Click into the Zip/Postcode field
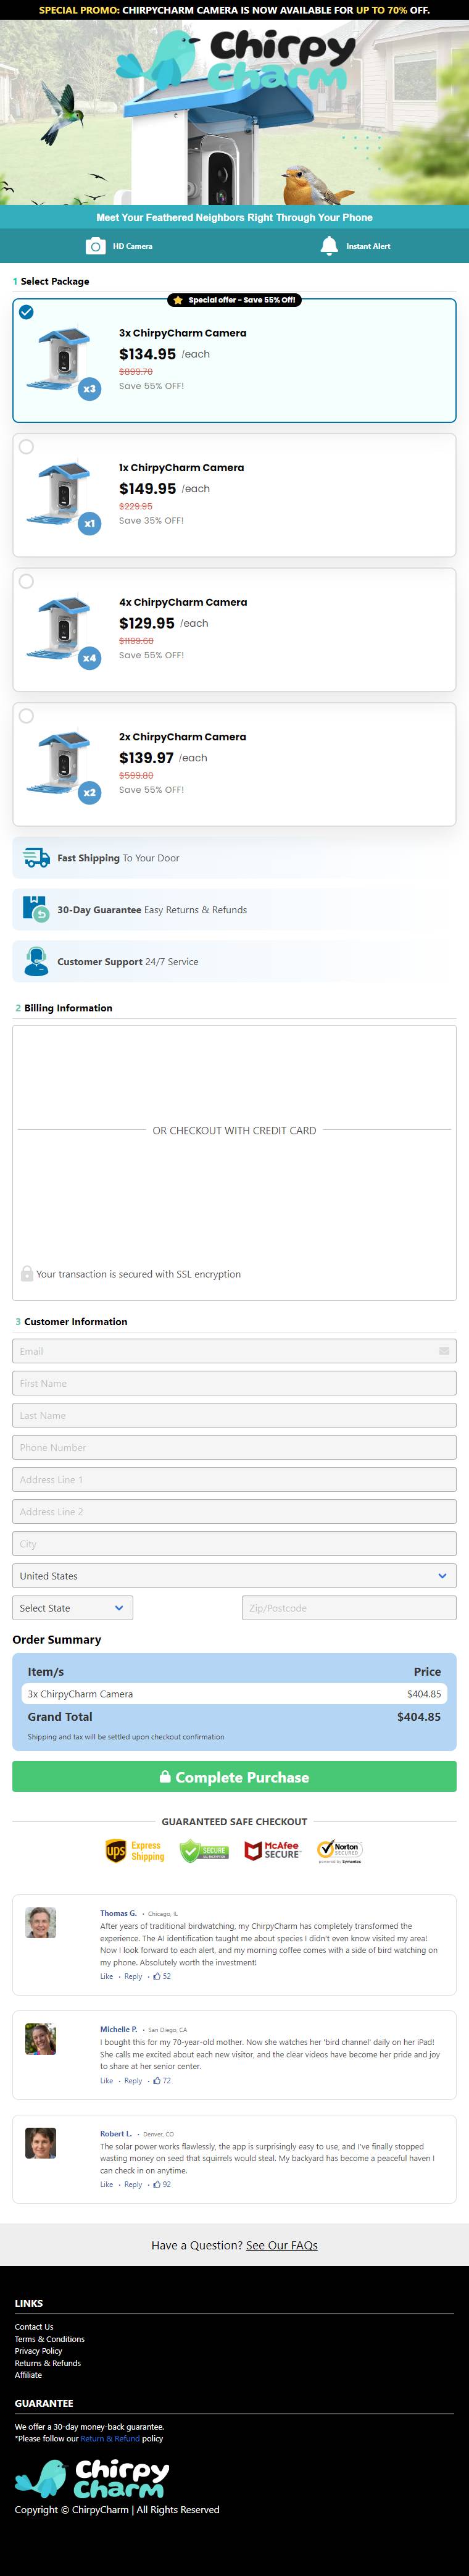The image size is (469, 2576). tap(349, 1608)
